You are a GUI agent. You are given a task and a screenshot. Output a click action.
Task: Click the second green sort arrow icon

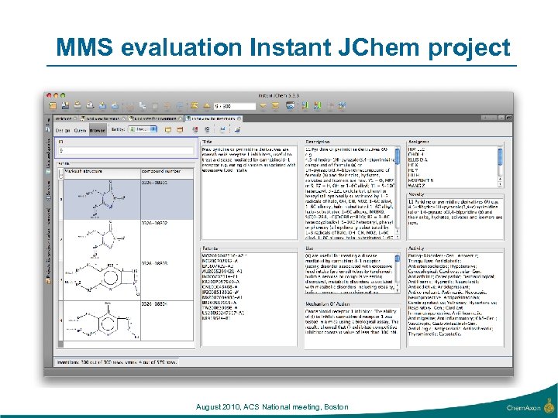(x=318, y=105)
